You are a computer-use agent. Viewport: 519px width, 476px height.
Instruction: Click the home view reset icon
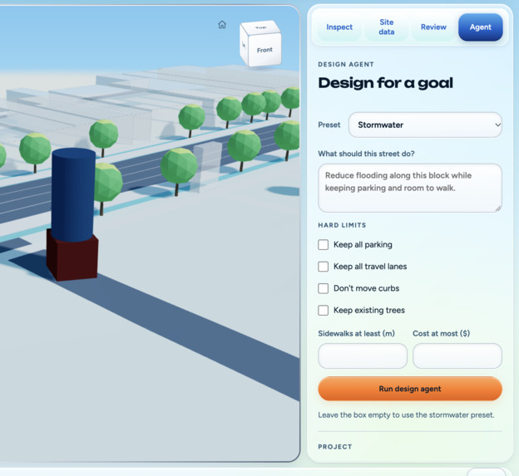coord(222,24)
